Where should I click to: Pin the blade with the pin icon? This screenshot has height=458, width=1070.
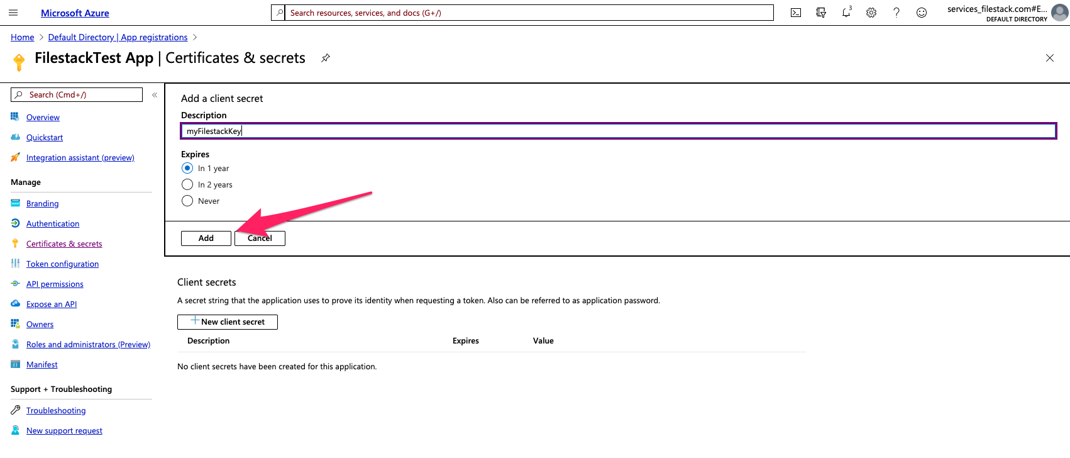pyautogui.click(x=326, y=58)
